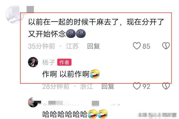Like the author's reply with 92 likes
The width and height of the screenshot is (179, 119).
(137, 86)
